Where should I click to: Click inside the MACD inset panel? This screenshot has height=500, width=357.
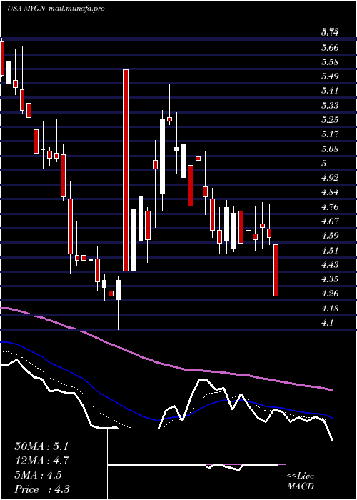click(x=196, y=464)
